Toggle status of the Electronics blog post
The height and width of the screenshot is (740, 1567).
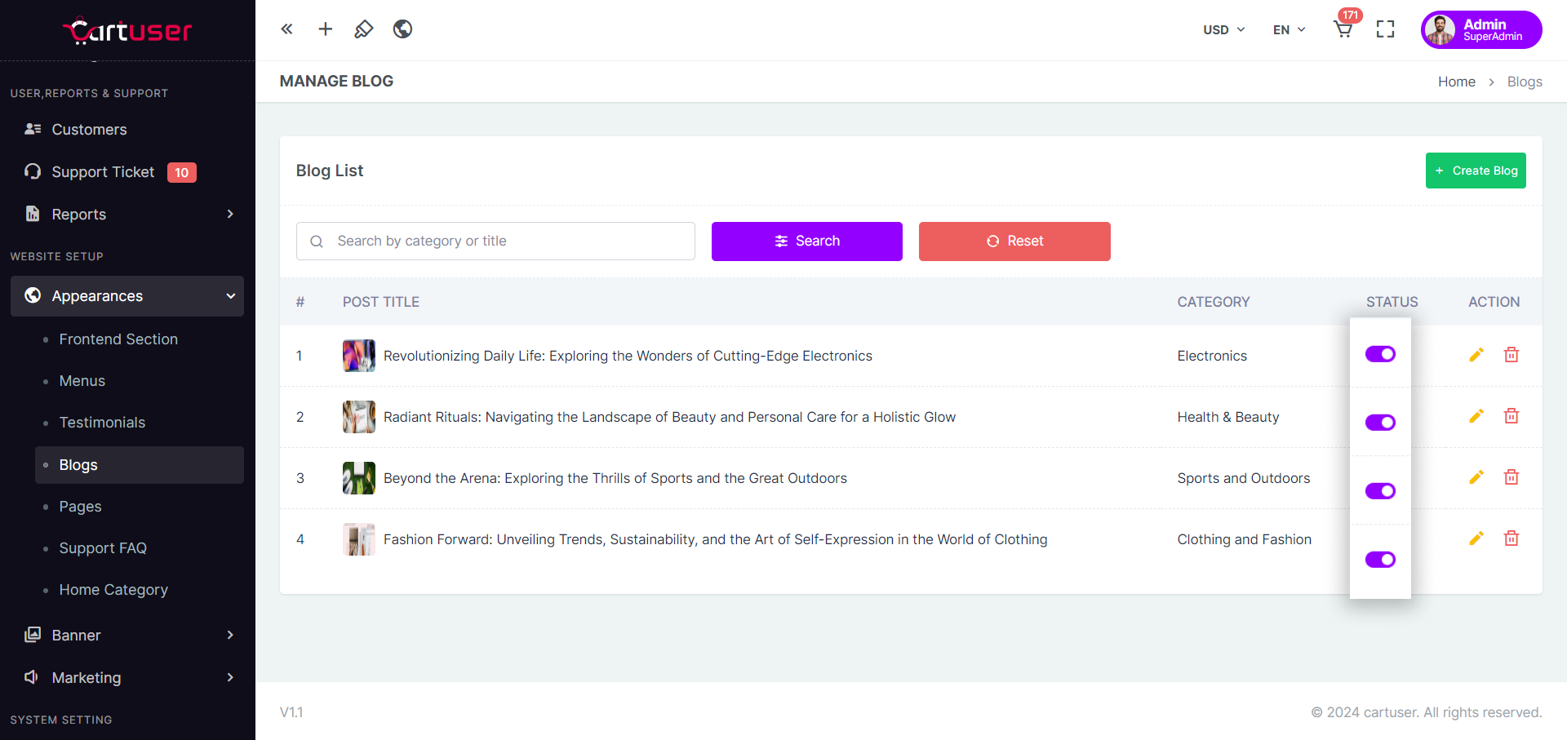1380,354
